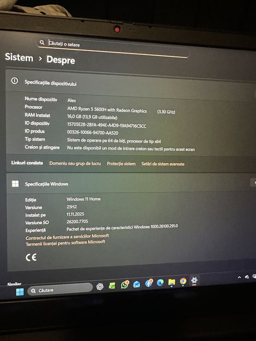Viewport: 256px width, 341px height.
Task: Select the 16,0 GB RAM value
Action: [92, 117]
